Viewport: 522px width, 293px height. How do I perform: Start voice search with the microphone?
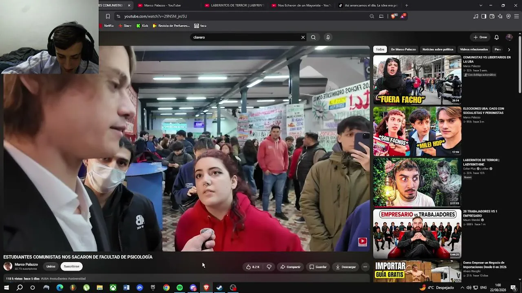pos(328,37)
